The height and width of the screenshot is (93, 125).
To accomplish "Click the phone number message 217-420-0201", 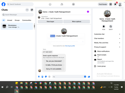I will pos(47,52).
